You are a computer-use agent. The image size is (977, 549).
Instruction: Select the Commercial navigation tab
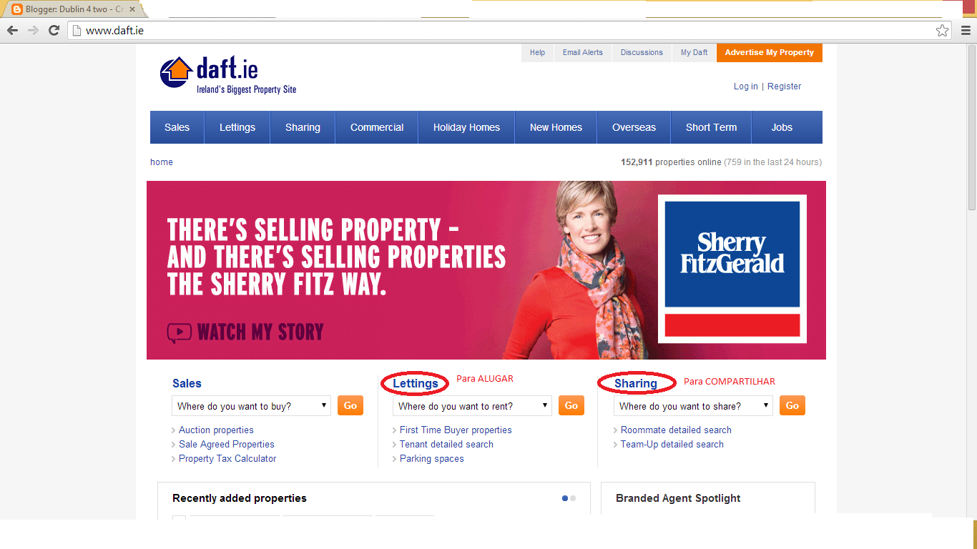377,127
